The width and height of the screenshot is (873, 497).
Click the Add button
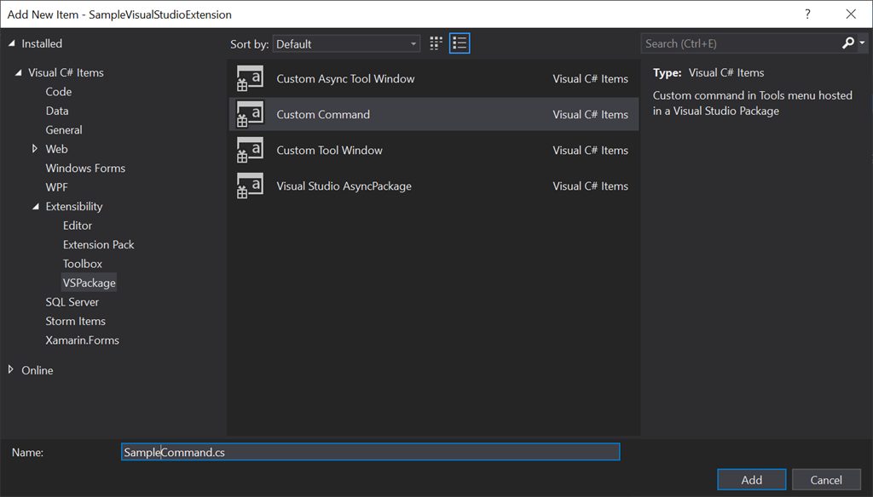tap(752, 480)
